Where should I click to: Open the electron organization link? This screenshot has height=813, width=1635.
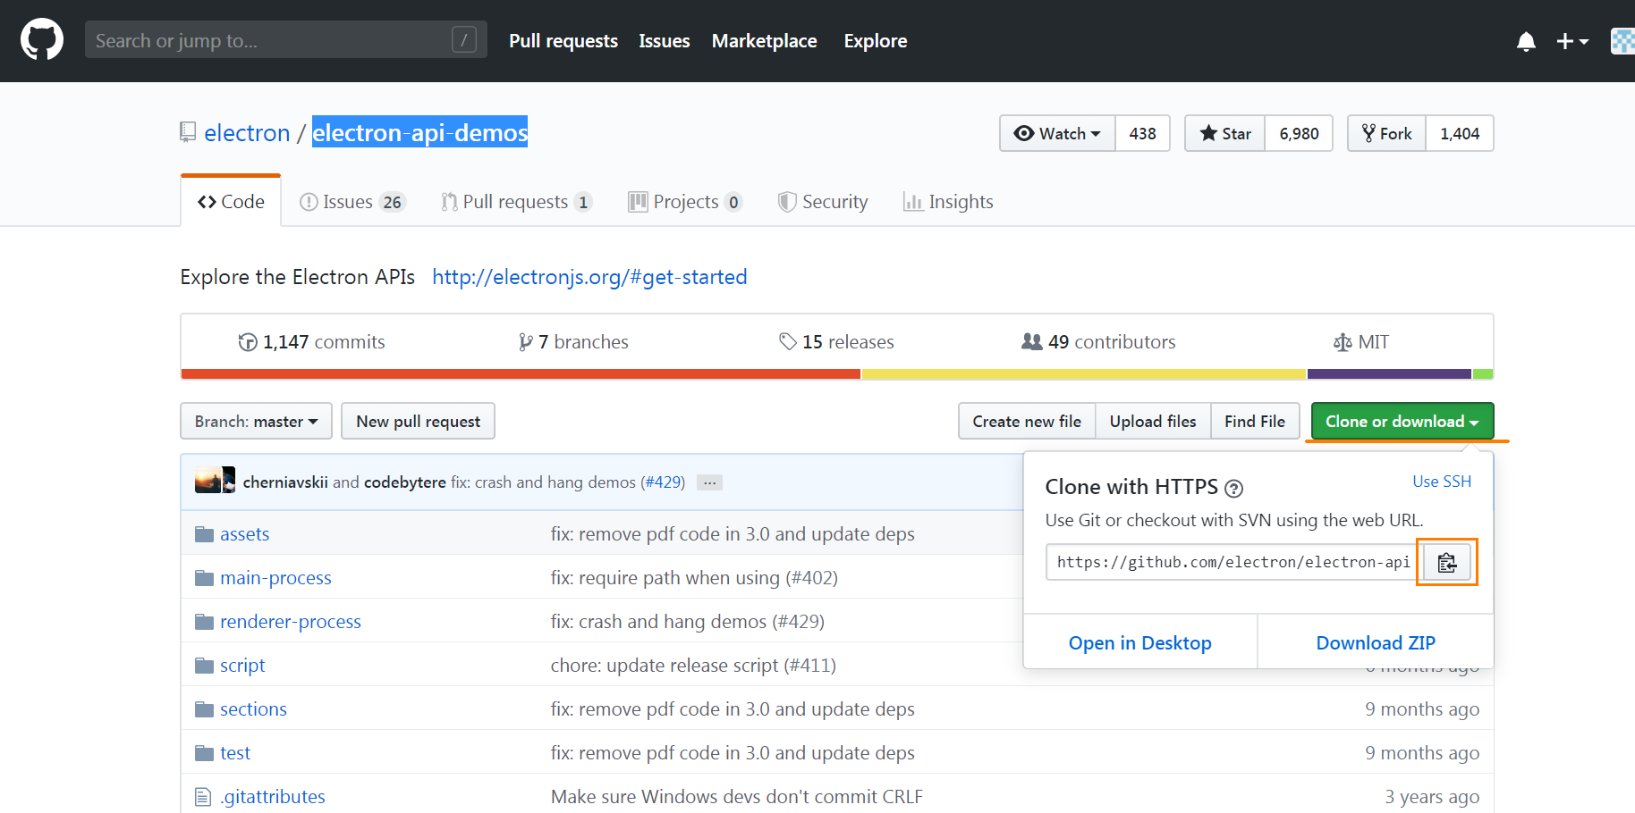pos(247,133)
